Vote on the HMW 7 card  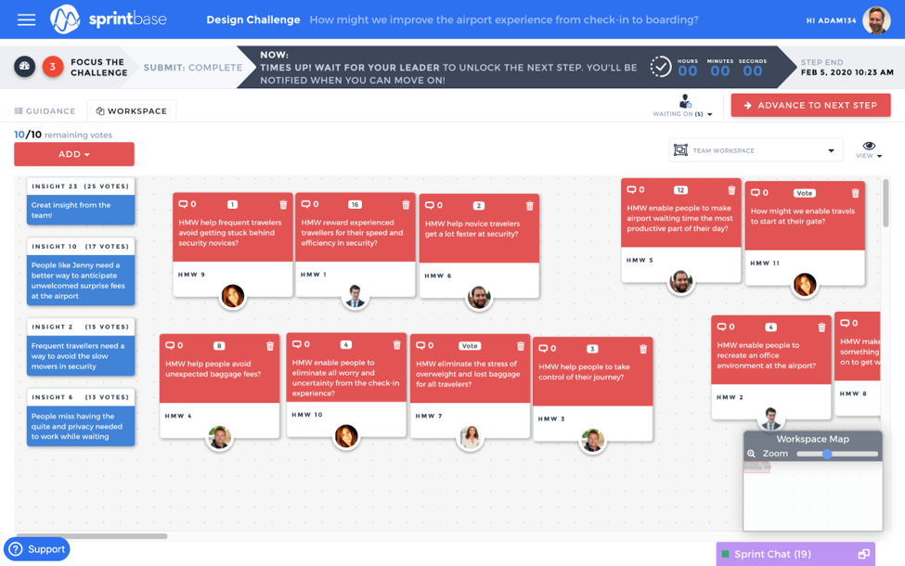[x=470, y=346]
